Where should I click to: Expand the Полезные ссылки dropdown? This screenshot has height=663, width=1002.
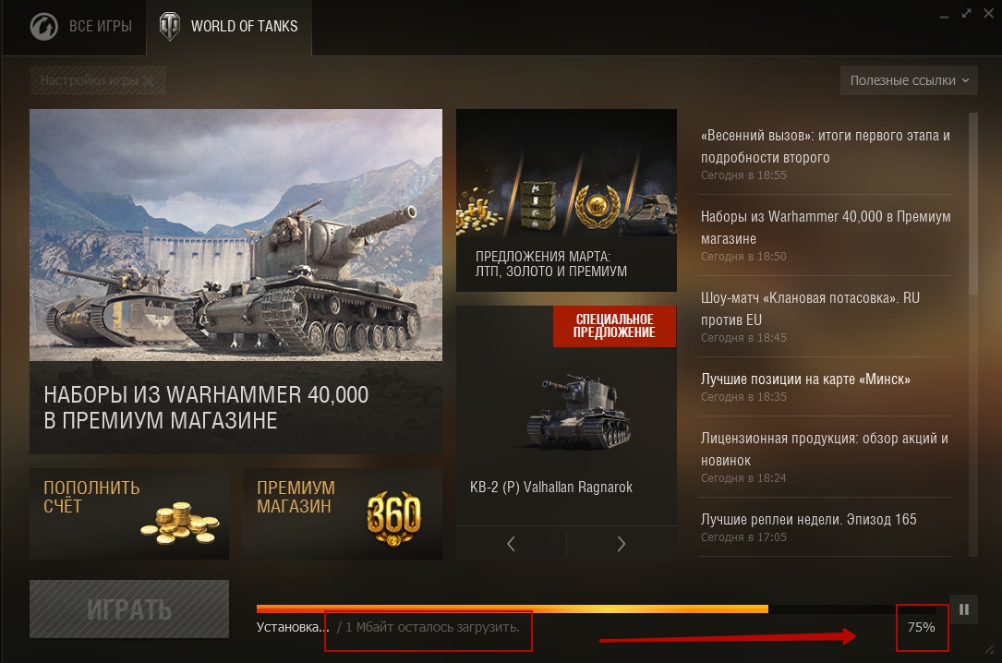tap(909, 80)
